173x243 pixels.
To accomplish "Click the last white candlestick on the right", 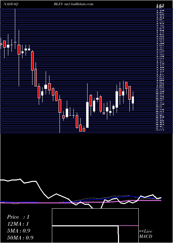I will tap(133, 100).
